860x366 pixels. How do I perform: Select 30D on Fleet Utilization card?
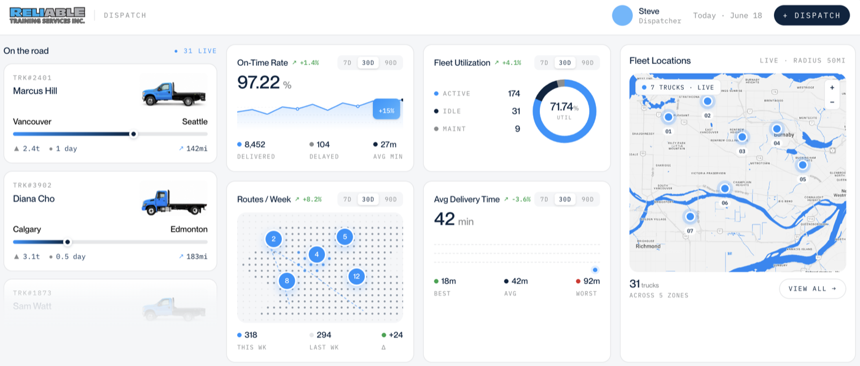[x=565, y=63]
